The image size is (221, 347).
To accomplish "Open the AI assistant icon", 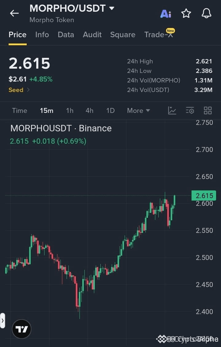I will point(165,14).
